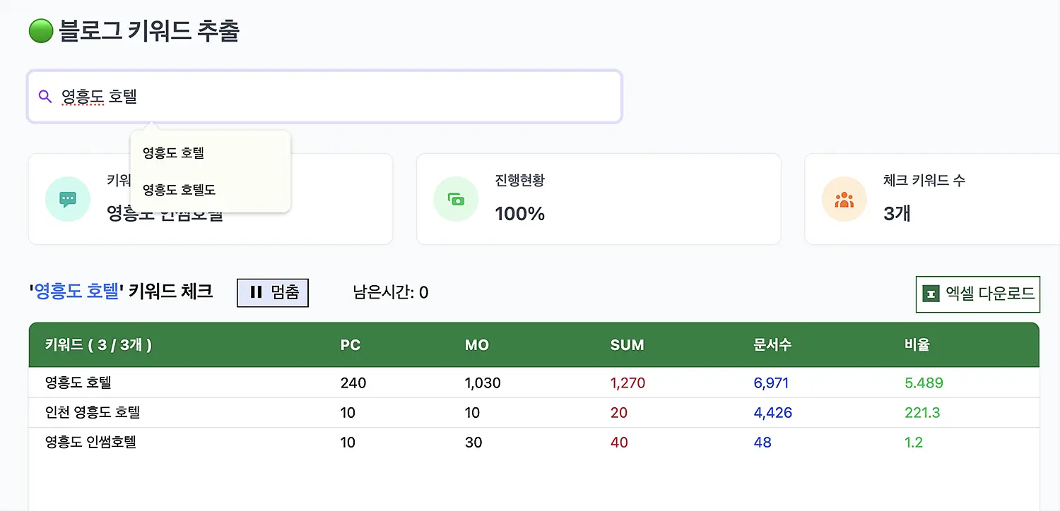Select the '영흥도 호텔' autocomplete suggestion
This screenshot has width=1060, height=511.
click(174, 153)
